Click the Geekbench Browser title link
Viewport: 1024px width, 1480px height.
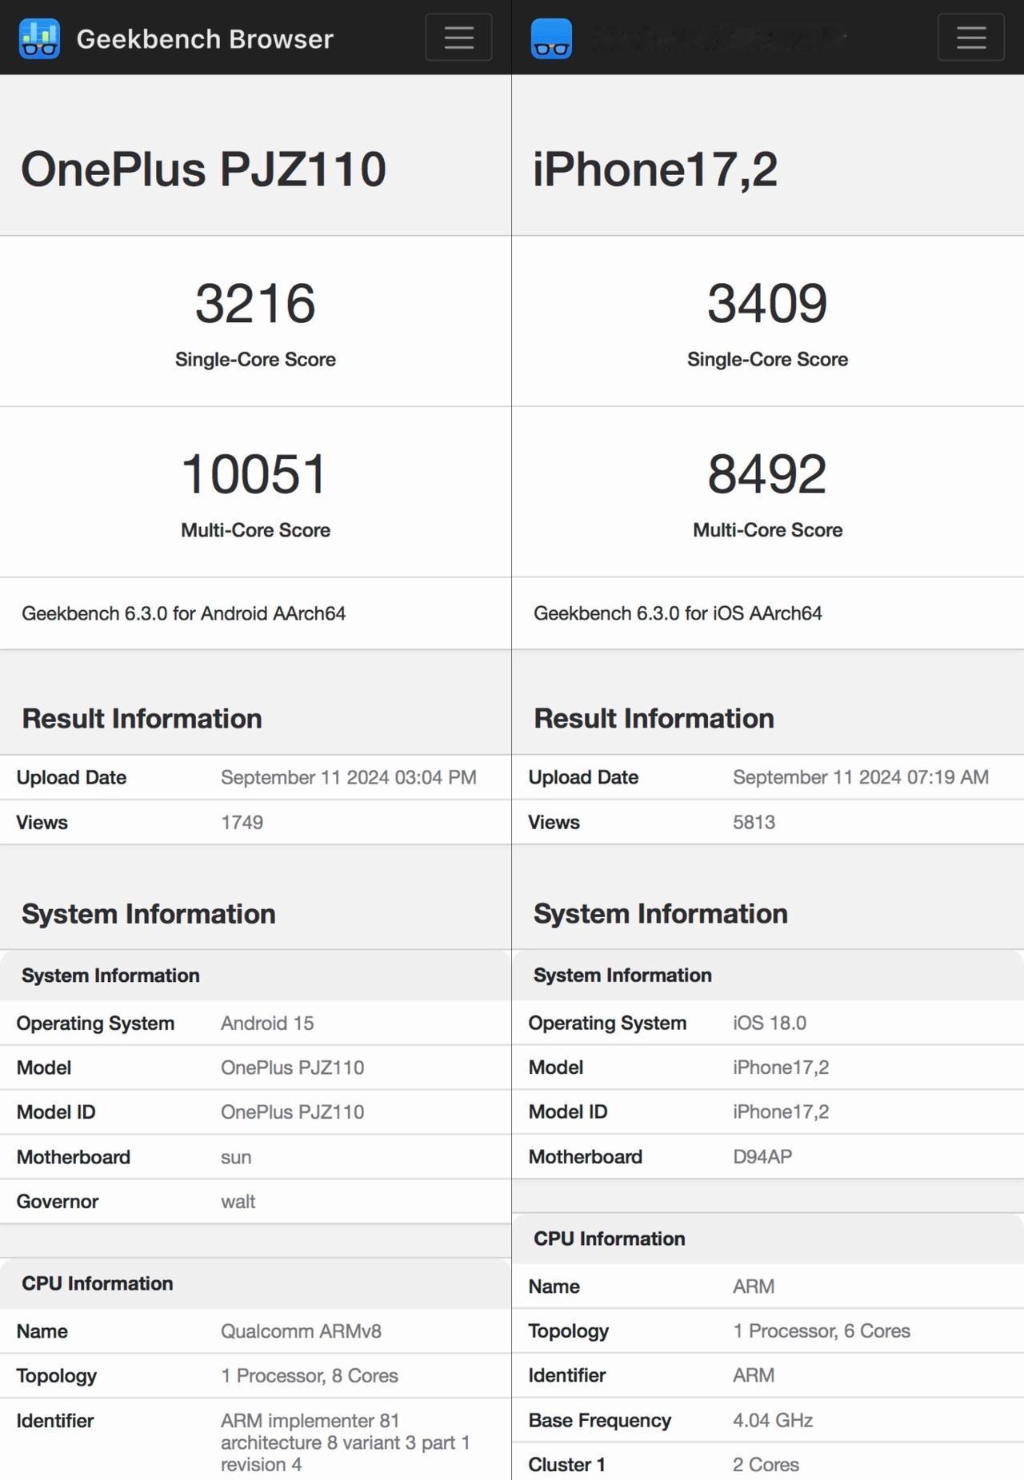point(205,38)
